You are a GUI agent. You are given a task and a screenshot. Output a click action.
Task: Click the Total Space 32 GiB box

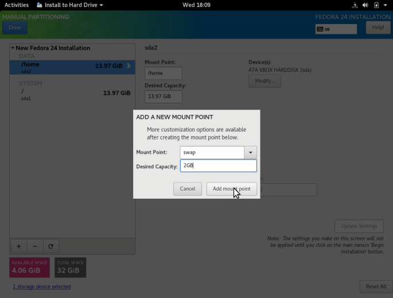pyautogui.click(x=71, y=268)
